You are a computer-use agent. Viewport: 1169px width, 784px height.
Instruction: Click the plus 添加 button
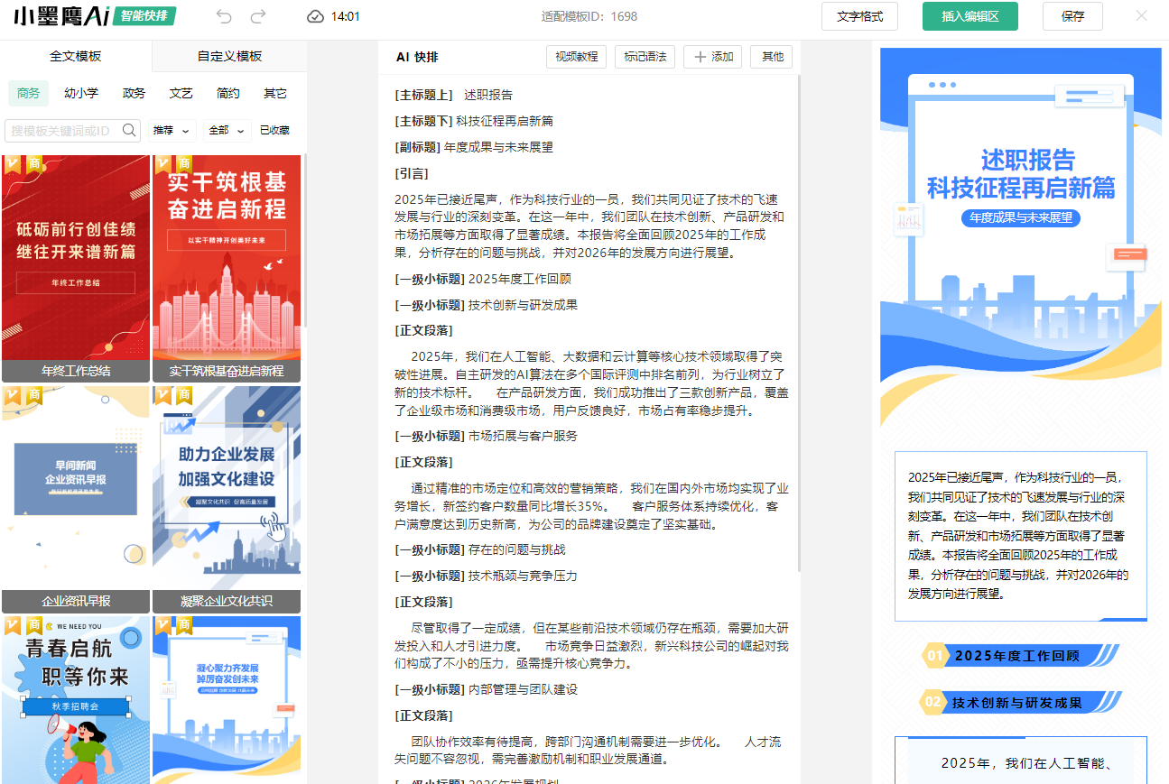[712, 57]
